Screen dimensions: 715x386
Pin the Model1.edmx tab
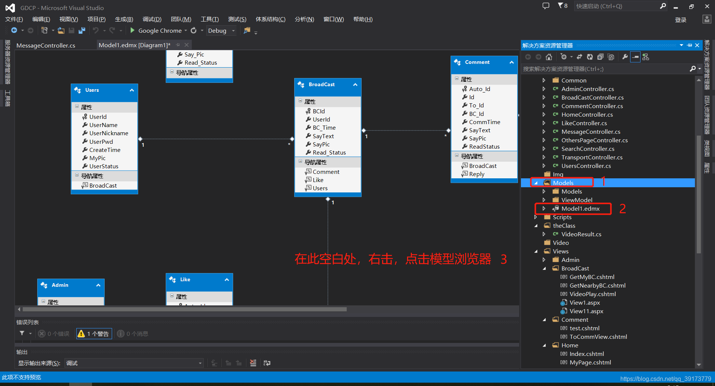pyautogui.click(x=178, y=45)
